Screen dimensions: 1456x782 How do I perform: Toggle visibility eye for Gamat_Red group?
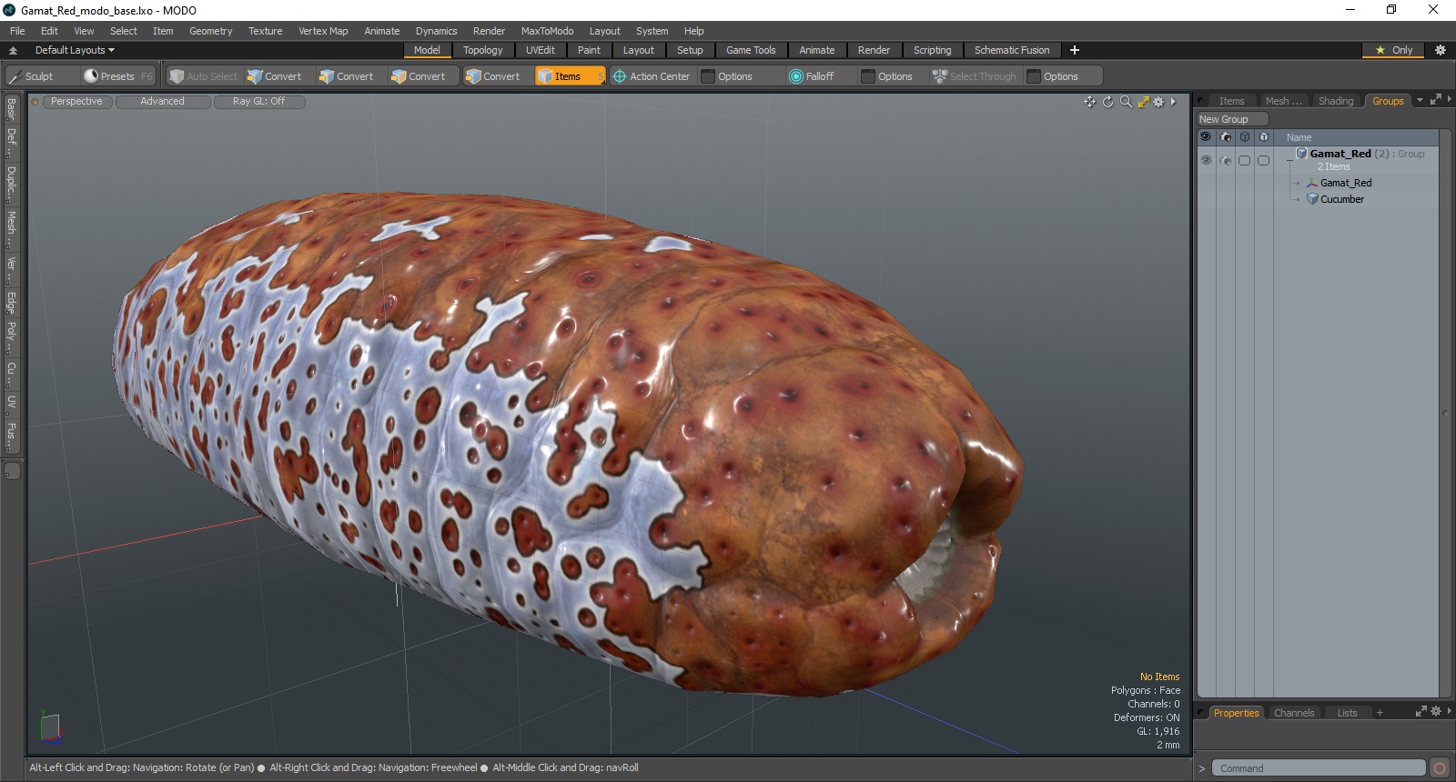click(1205, 160)
